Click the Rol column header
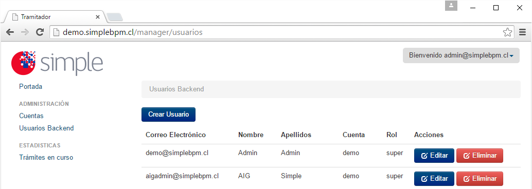The height and width of the screenshot is (189, 532). [x=392, y=135]
